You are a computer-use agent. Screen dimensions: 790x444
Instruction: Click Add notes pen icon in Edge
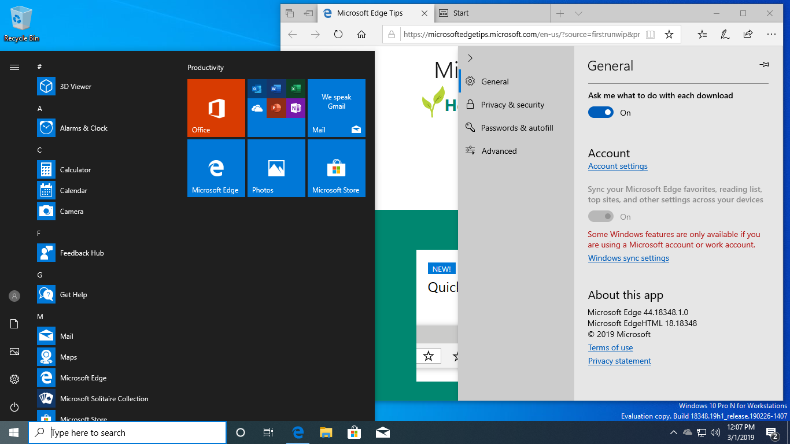725,35
